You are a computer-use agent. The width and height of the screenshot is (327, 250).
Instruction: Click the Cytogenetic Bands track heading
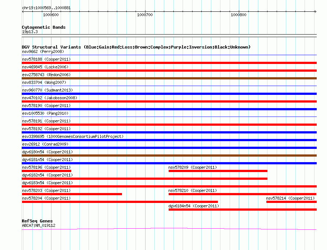[x=44, y=27]
